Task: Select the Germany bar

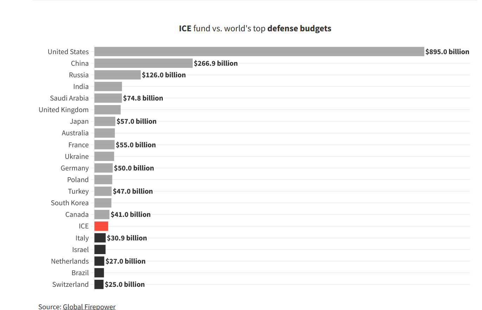Action: (104, 168)
